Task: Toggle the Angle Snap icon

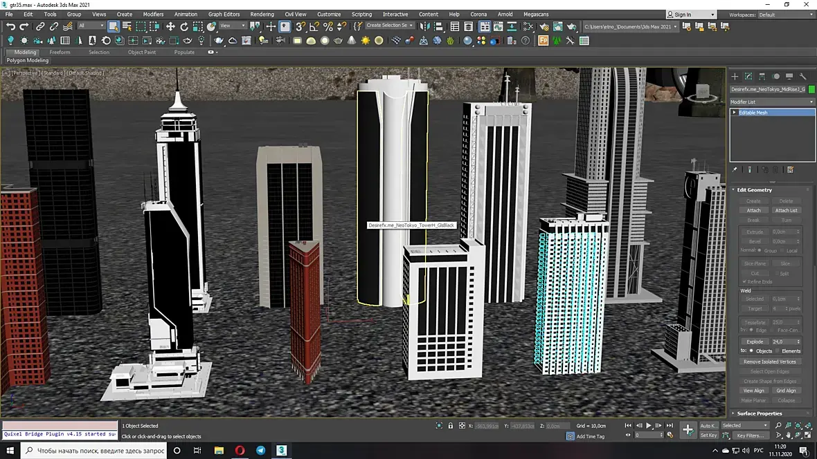Action: coord(314,26)
